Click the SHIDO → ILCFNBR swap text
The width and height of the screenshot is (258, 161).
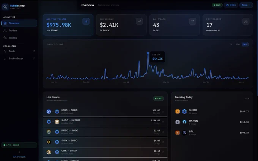pyautogui.click(x=71, y=120)
